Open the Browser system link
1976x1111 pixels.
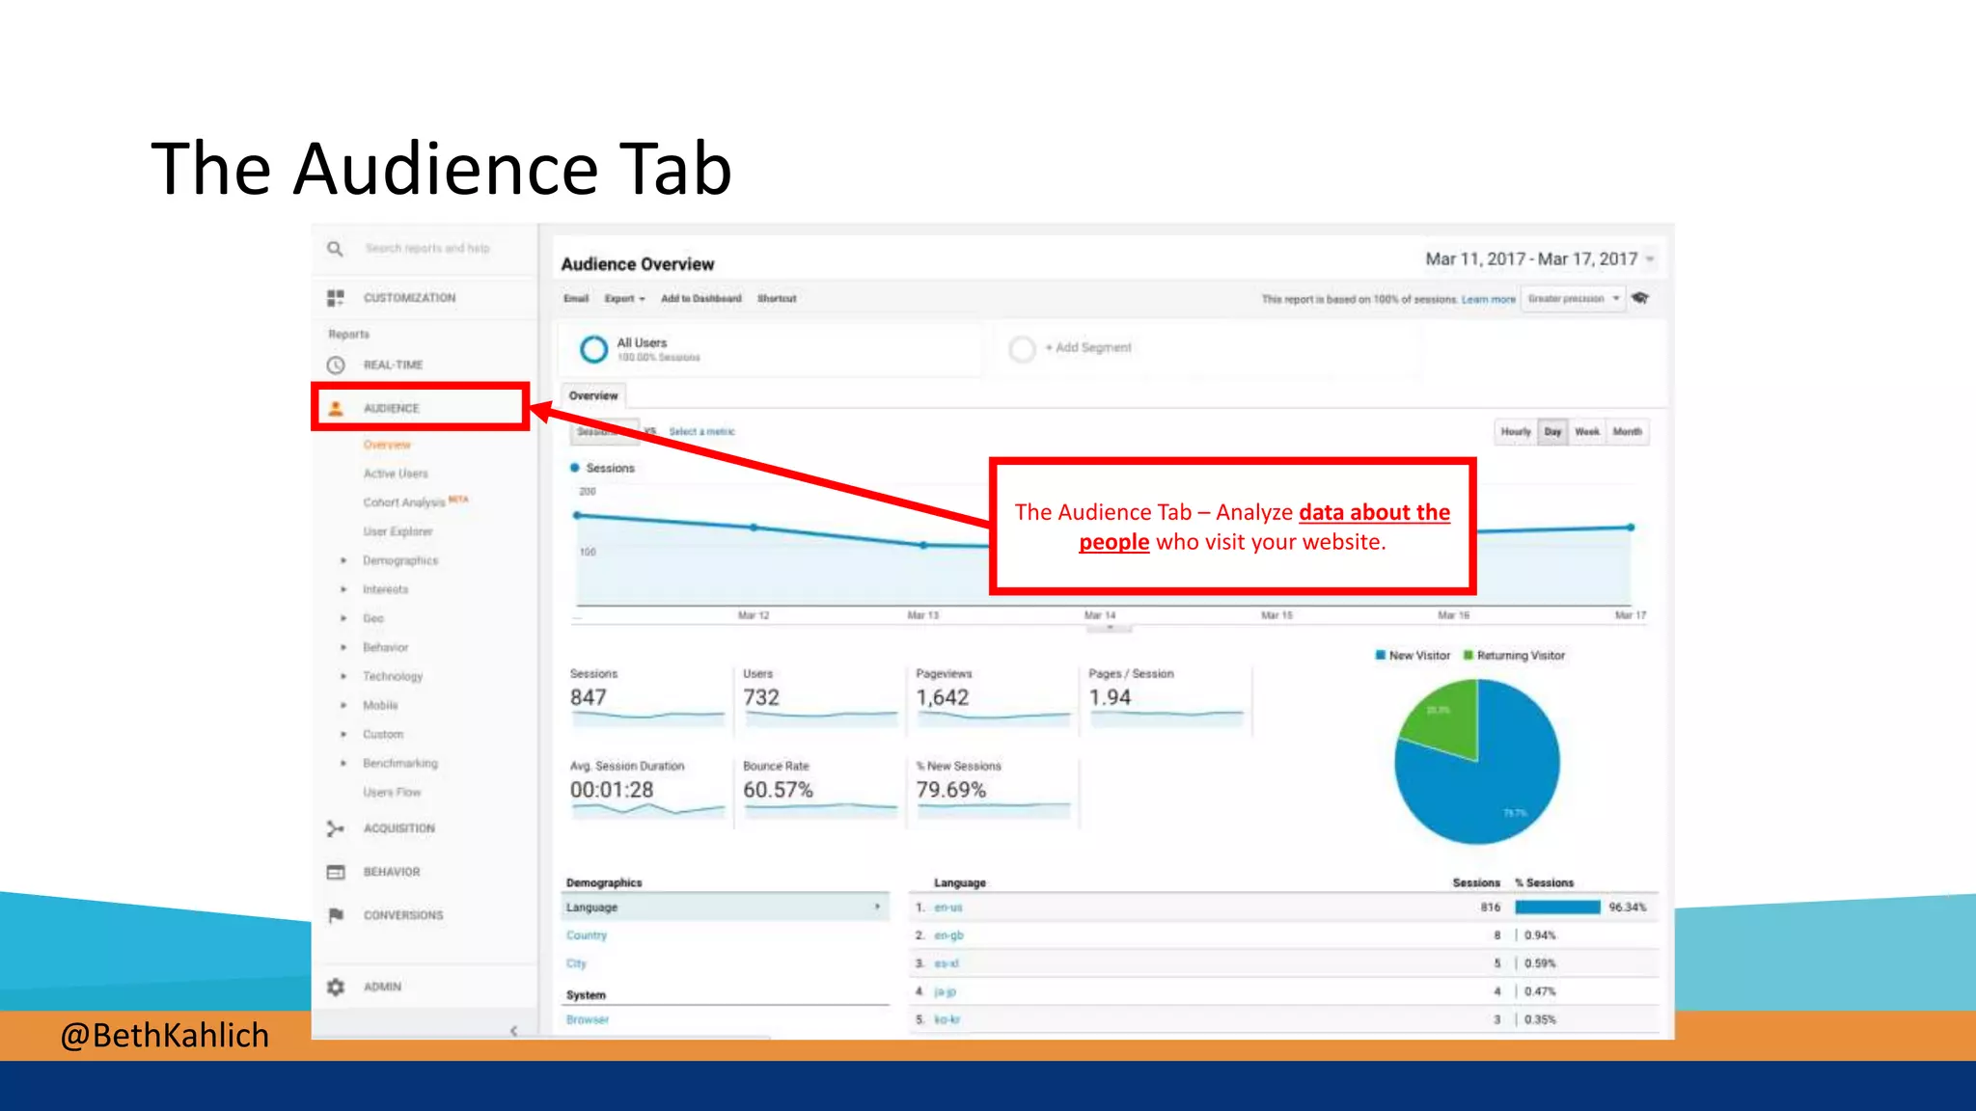click(x=588, y=1019)
